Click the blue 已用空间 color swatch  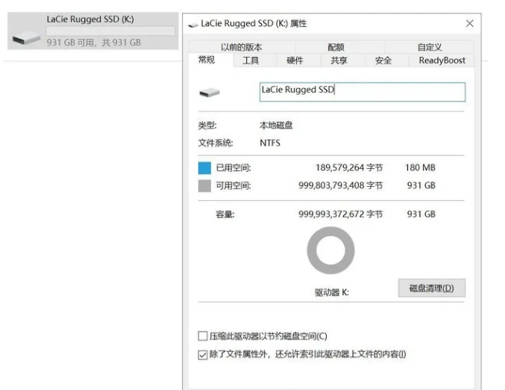[x=204, y=168]
